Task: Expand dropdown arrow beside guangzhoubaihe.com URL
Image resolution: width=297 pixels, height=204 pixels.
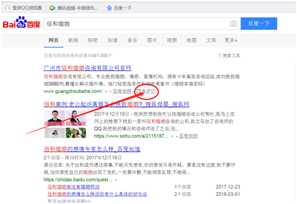Action: (106, 92)
